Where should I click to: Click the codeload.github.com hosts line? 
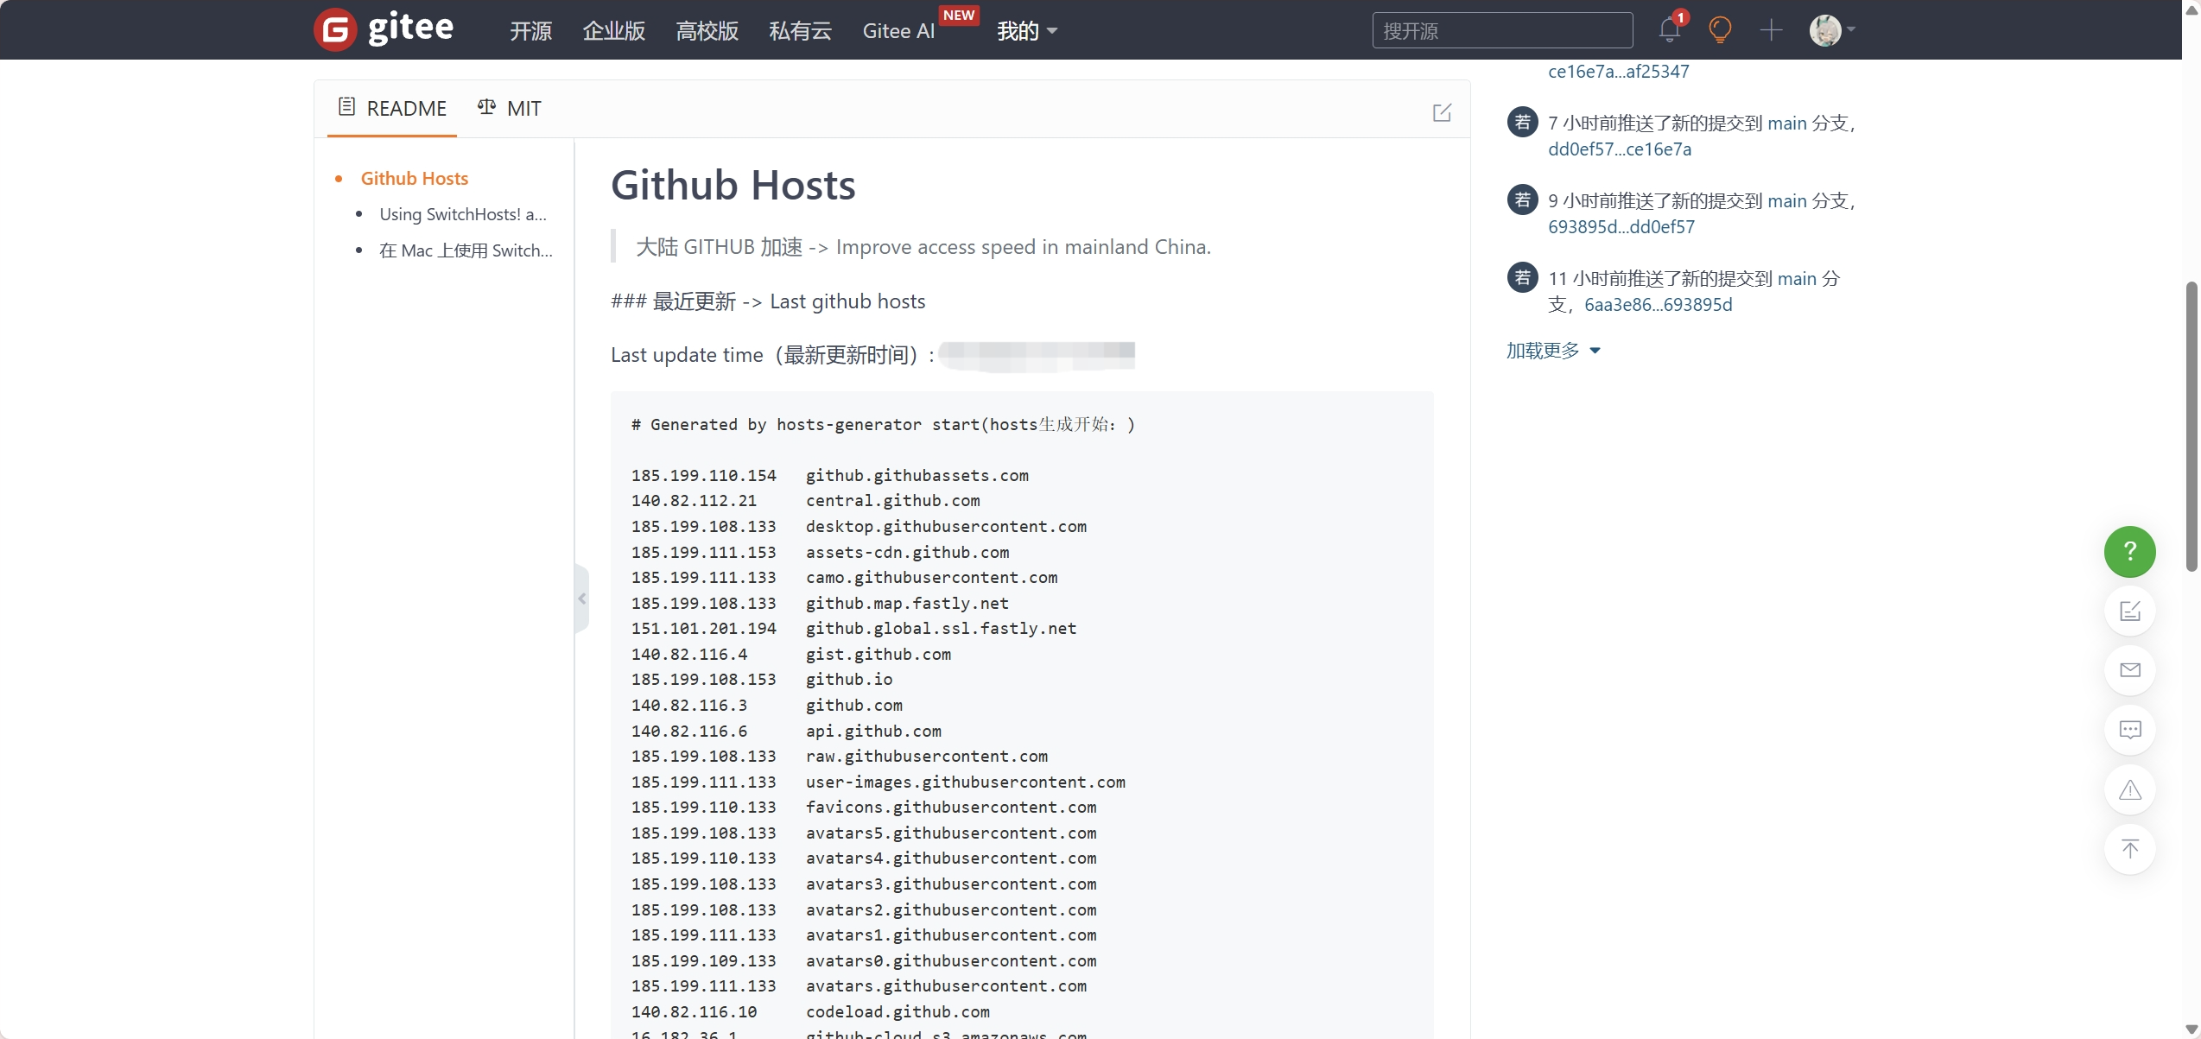(810, 1012)
